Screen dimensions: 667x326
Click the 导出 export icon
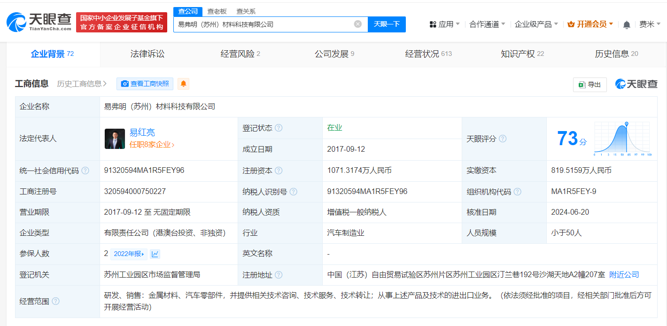[x=582, y=85]
